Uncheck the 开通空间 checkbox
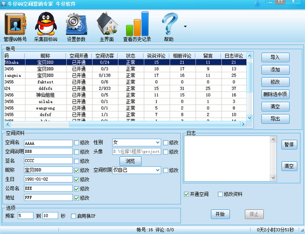 186,194
